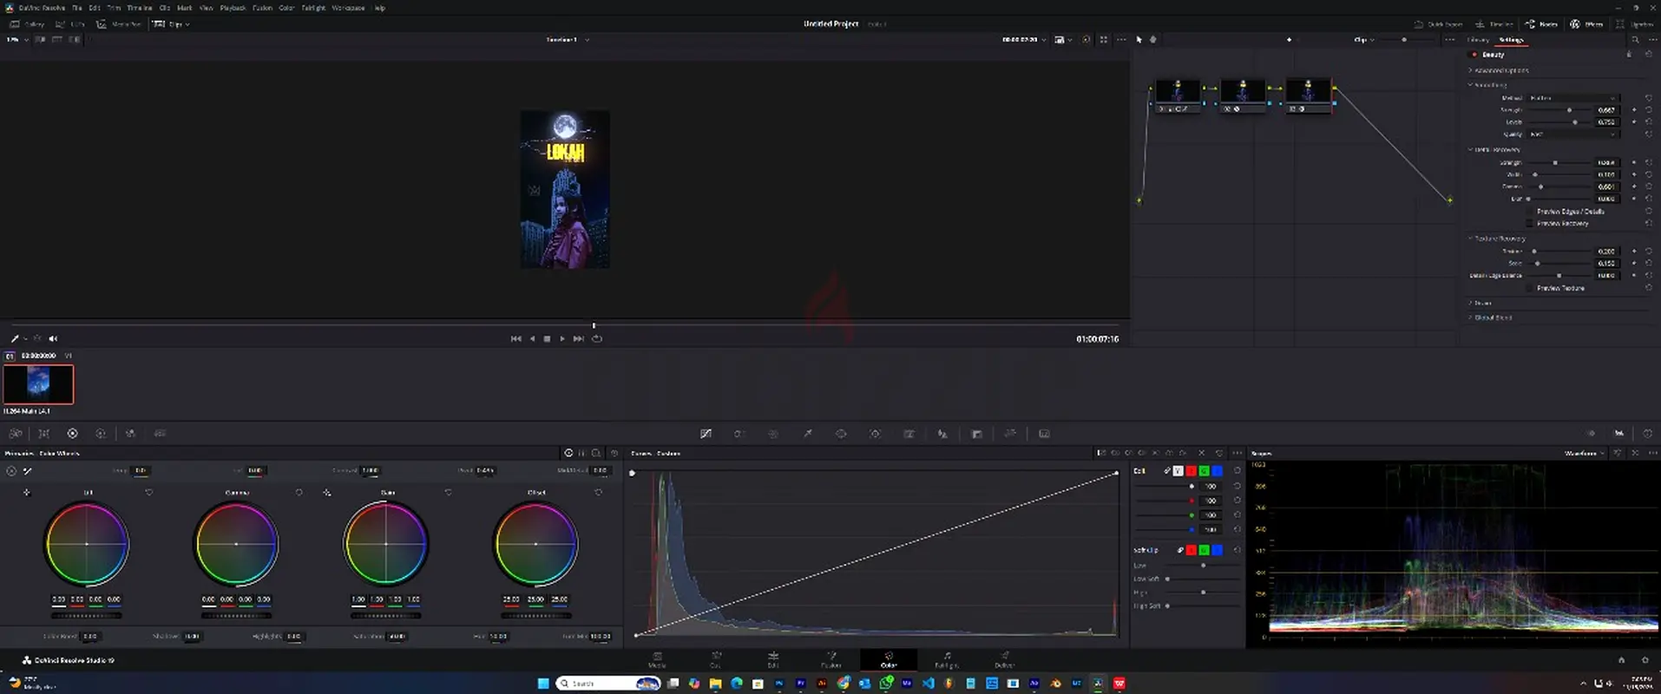Select the clip thumbnail in the timeline
1661x694 pixels.
tap(39, 383)
